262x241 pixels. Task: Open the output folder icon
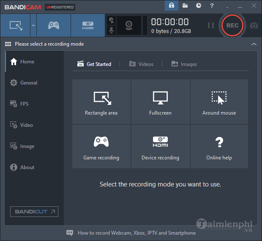(x=185, y=5)
